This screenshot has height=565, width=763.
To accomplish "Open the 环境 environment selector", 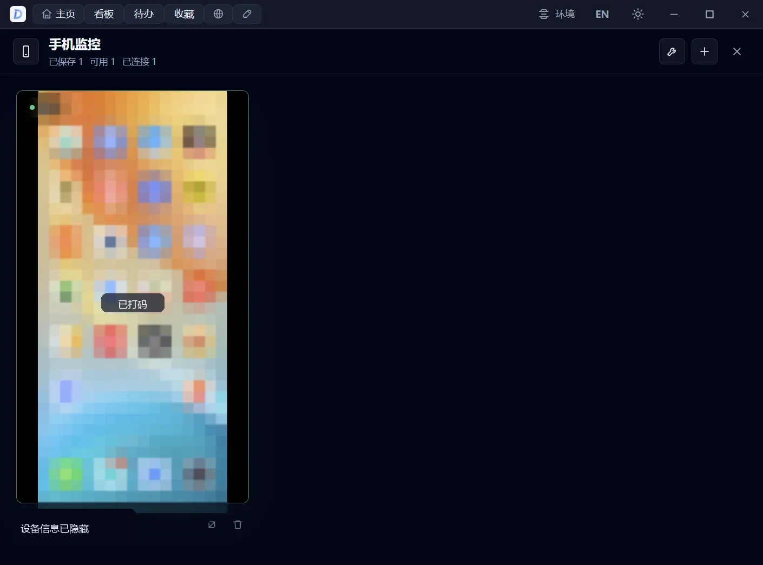I will coord(557,14).
